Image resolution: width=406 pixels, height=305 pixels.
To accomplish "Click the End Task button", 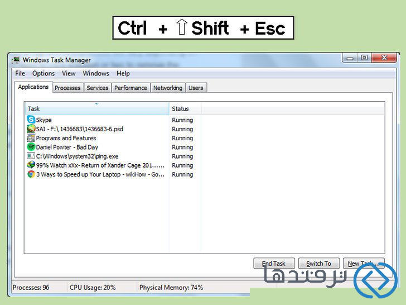I will point(274,264).
